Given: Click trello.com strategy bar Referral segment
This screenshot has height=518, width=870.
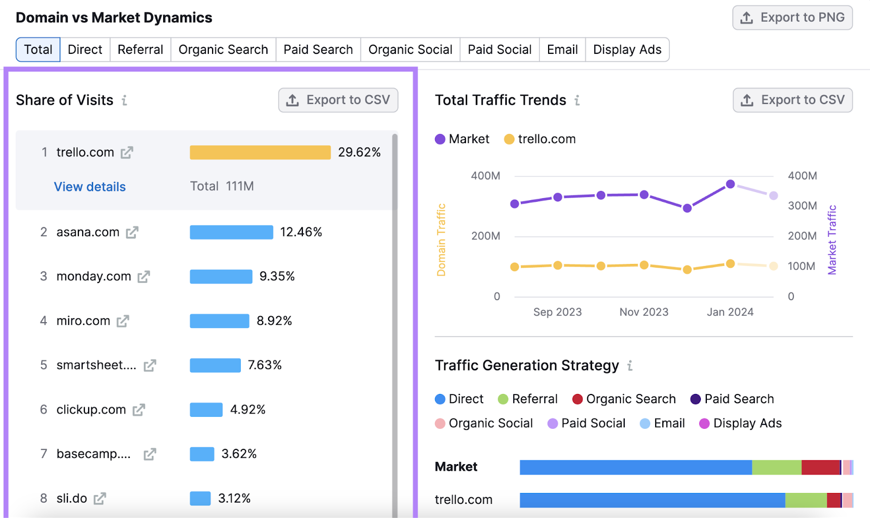Looking at the screenshot, I should 806,500.
